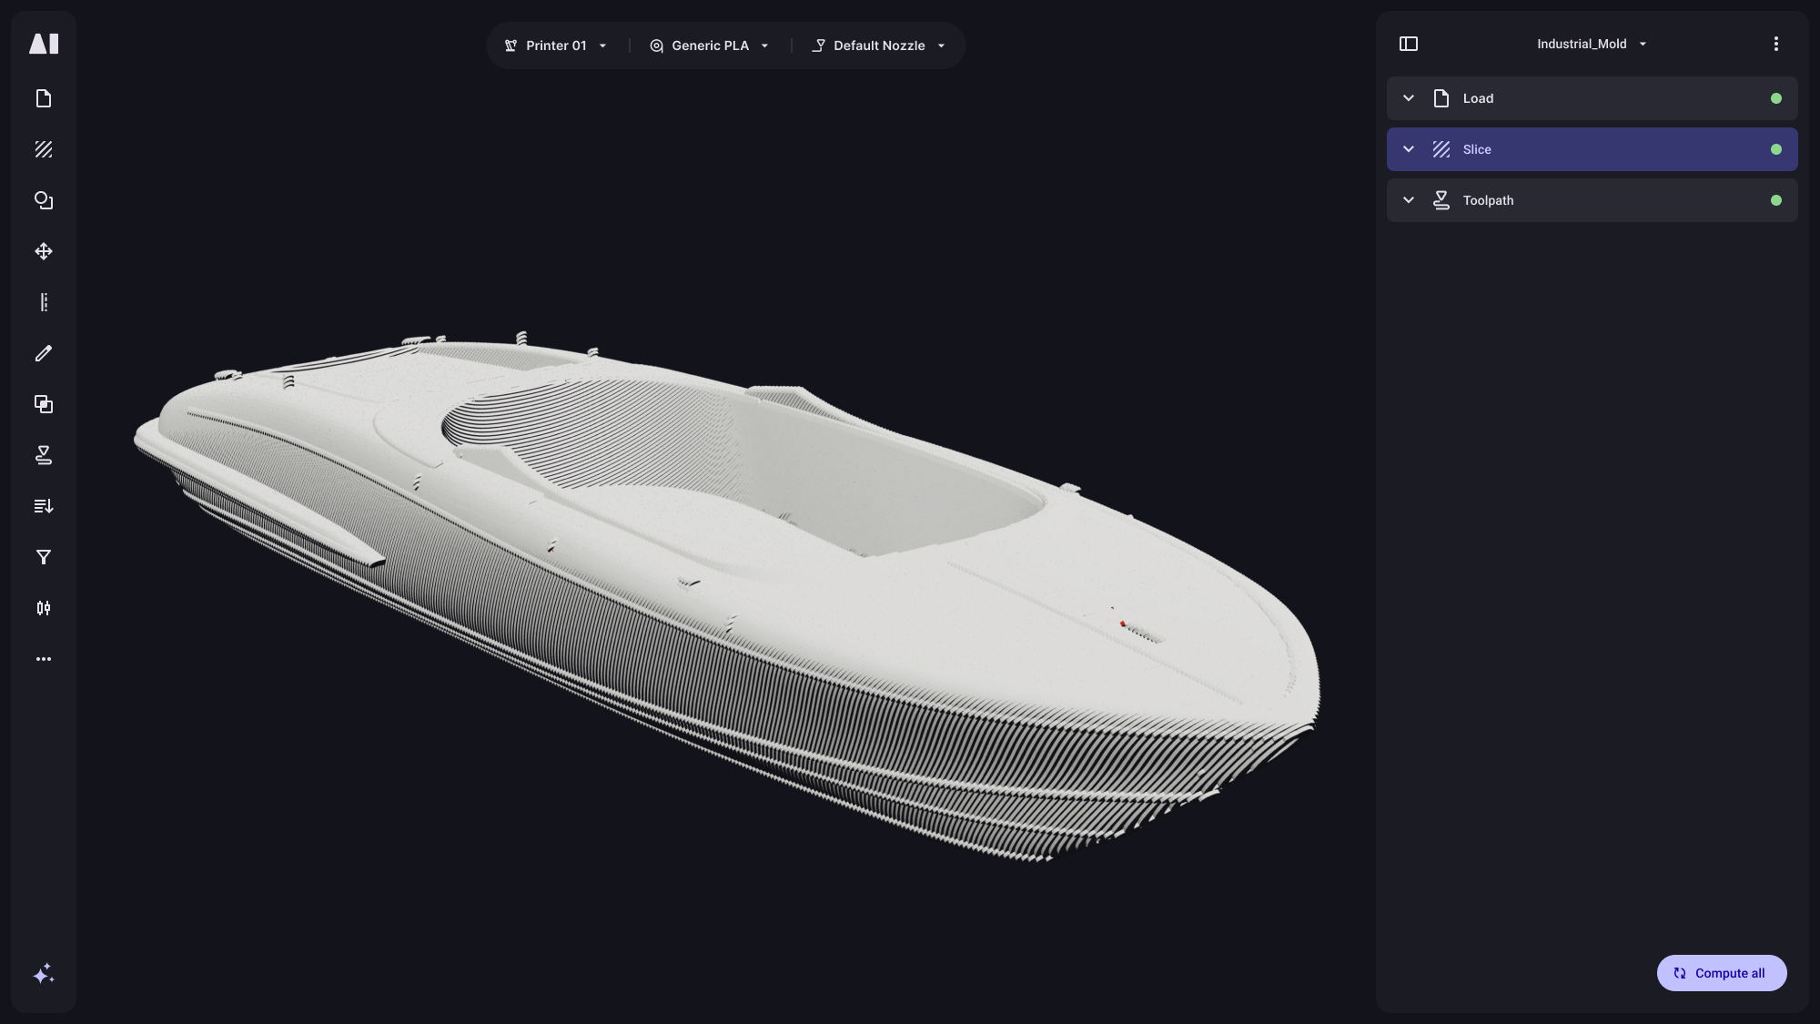This screenshot has width=1820, height=1024.
Task: Click the Compute all button
Action: pos(1721,973)
